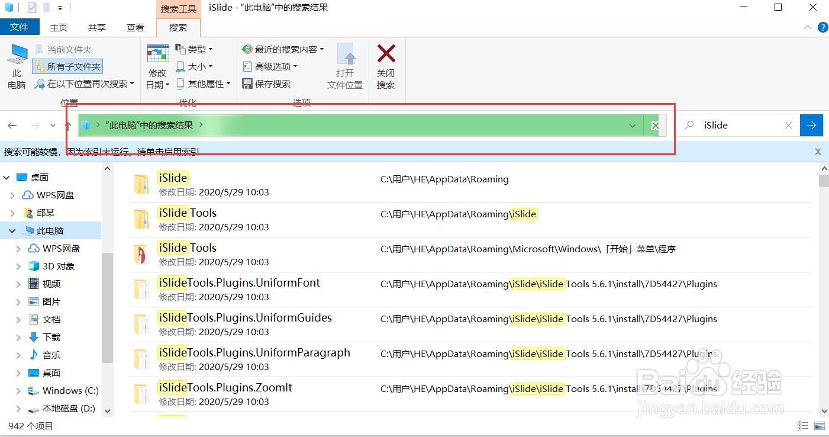The height and width of the screenshot is (437, 829).
Task: Switch to large thumbnails view icon
Action: coord(820,426)
